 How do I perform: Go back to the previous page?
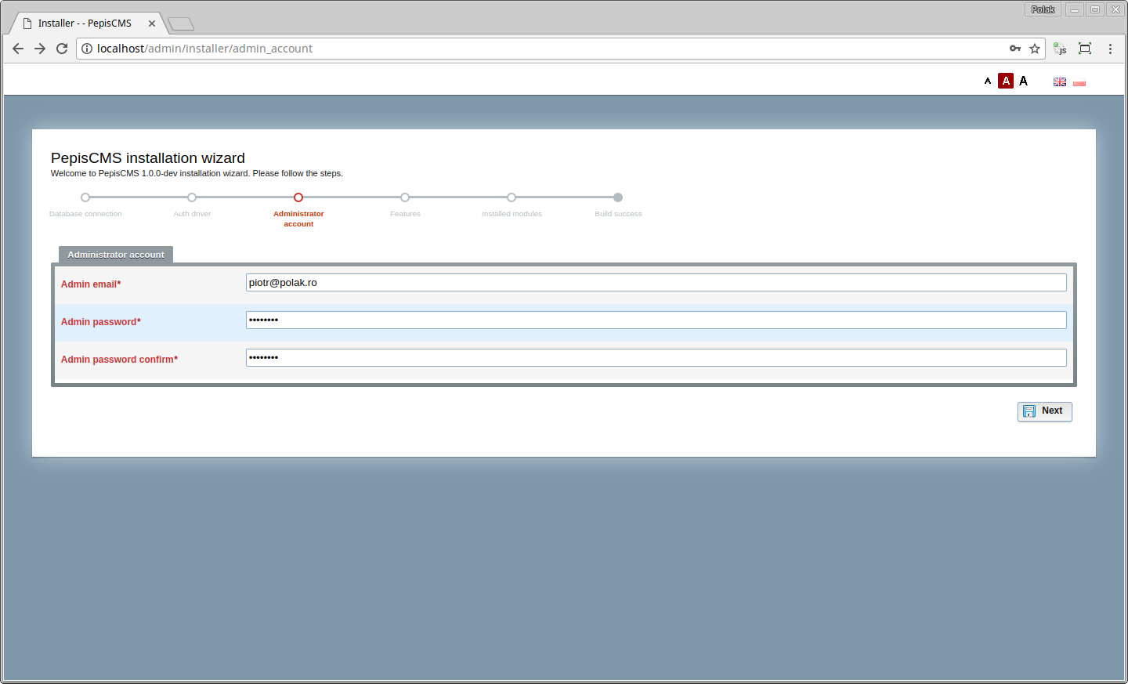[x=18, y=49]
